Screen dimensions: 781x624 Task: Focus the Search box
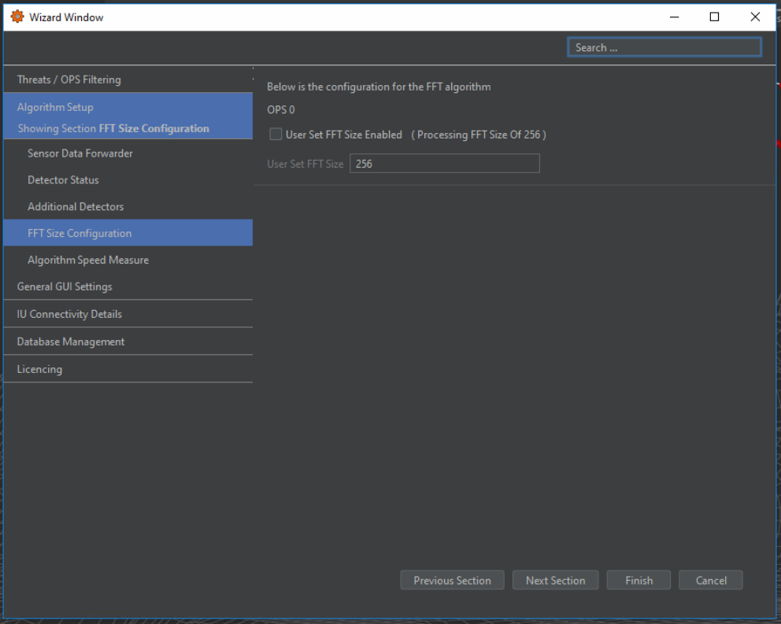pos(664,48)
